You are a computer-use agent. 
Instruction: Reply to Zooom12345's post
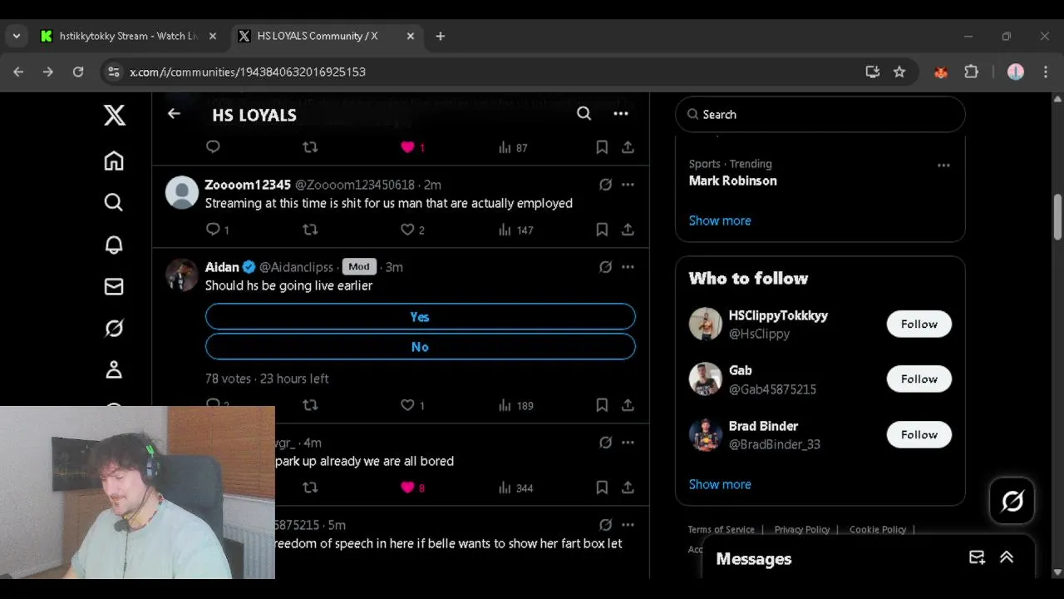(x=213, y=229)
